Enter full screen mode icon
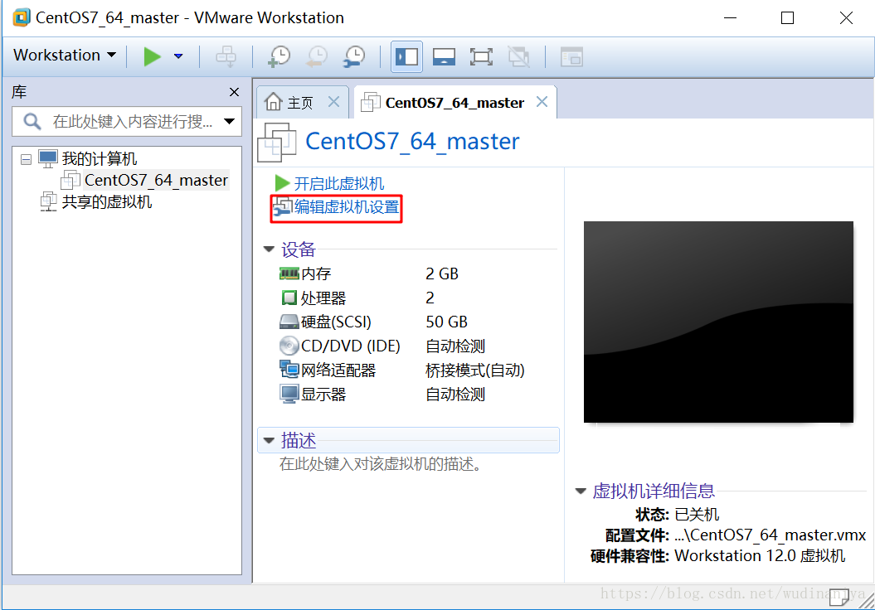875x610 pixels. [x=481, y=56]
